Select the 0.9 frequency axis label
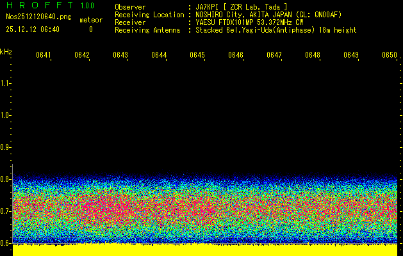This screenshot has height=256, width=403. 6,147
